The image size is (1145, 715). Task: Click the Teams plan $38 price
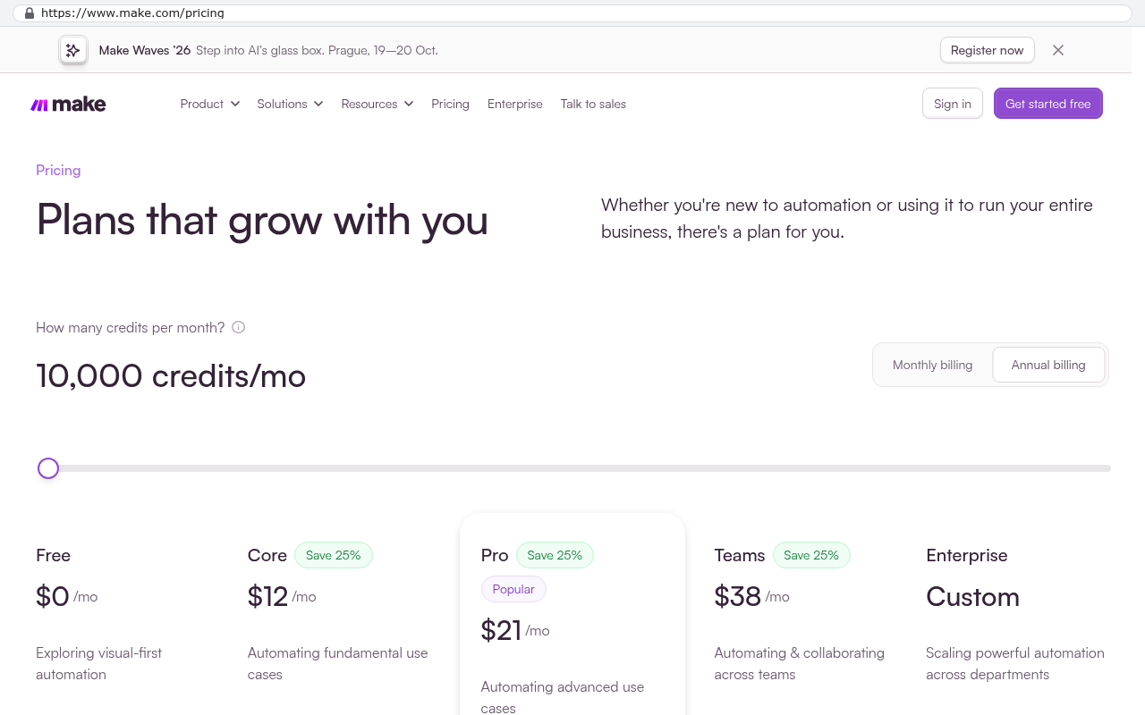[737, 596]
